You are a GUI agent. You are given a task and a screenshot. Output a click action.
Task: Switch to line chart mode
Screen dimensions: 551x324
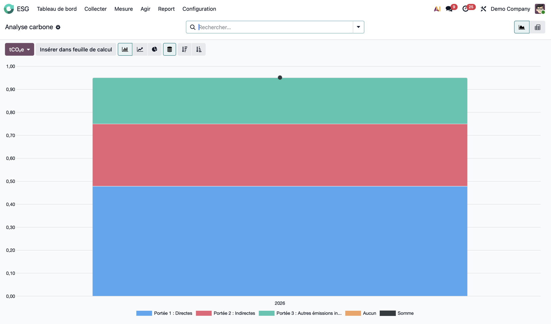point(140,49)
